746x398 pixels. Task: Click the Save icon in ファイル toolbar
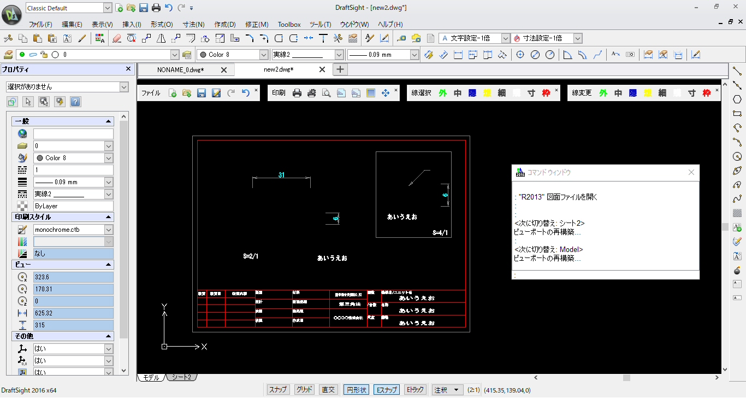[202, 93]
